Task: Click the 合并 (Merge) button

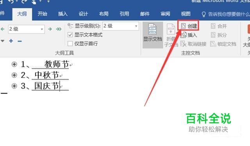Action: (219, 26)
